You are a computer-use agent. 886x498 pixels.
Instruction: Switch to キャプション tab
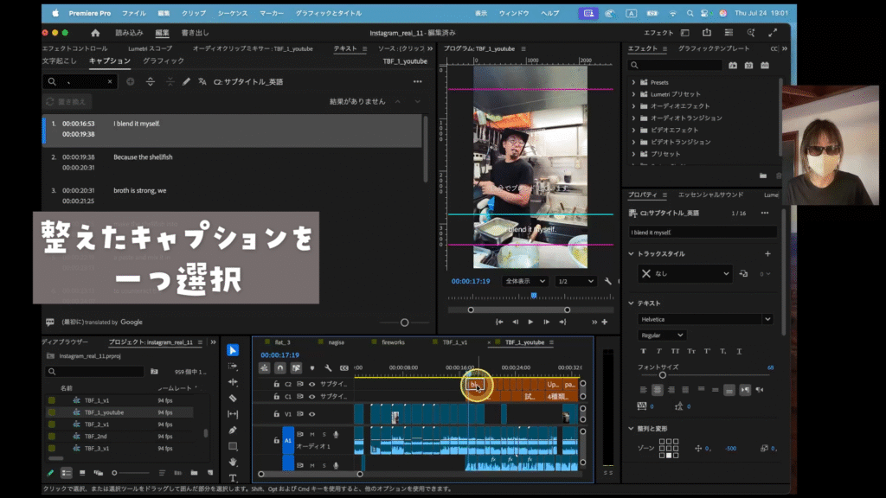pyautogui.click(x=110, y=61)
